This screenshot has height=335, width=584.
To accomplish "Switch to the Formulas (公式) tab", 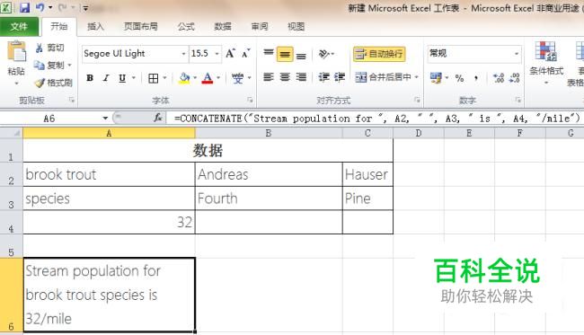I will tap(186, 26).
